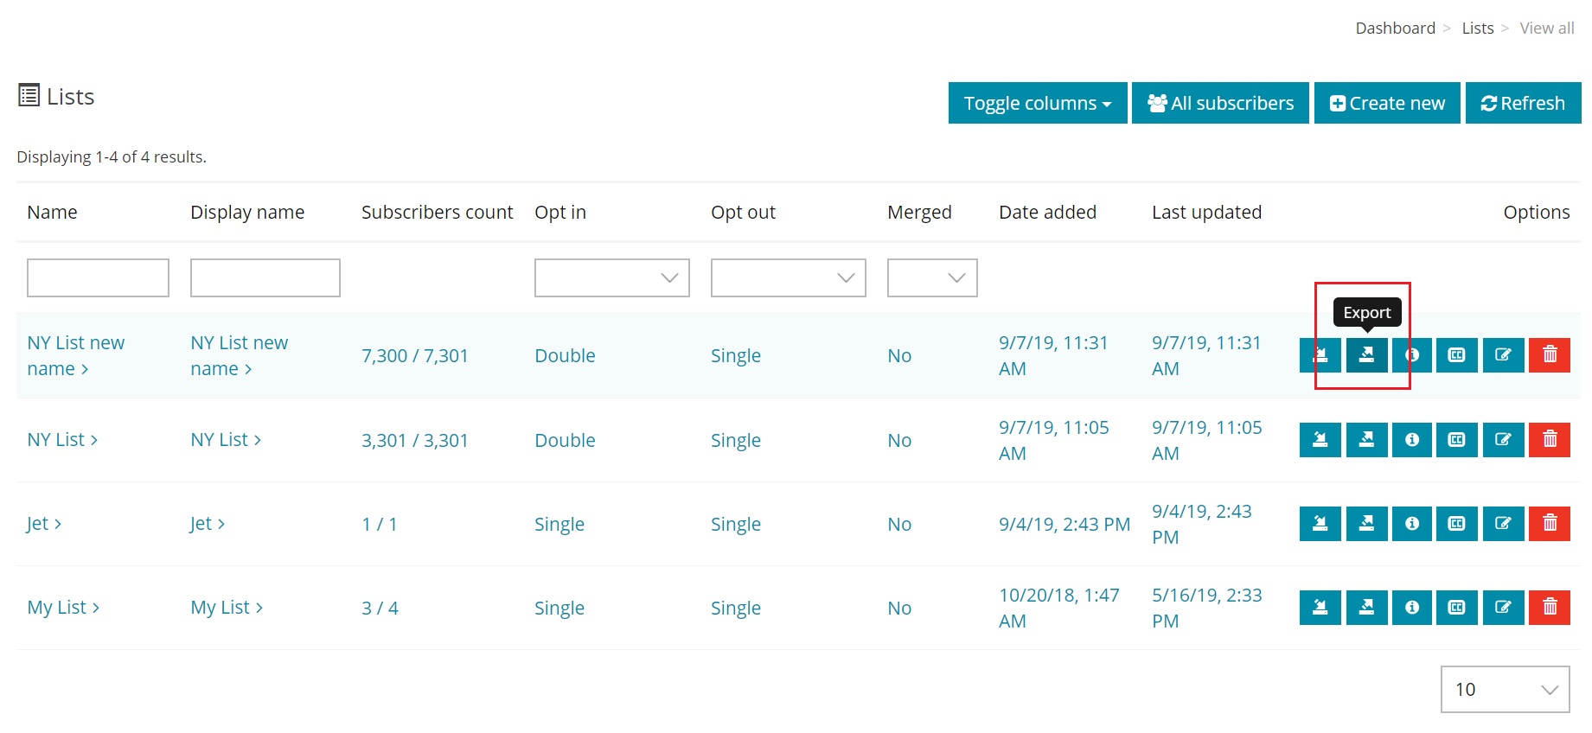Open info overview icon for NY List
The image size is (1592, 733).
tap(1411, 440)
